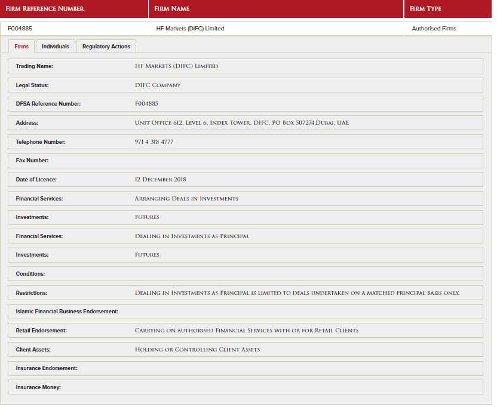Click the Date of Licence label
497x407 pixels.
(36, 180)
